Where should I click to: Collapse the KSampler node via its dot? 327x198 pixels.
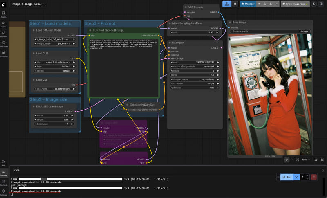170,43
